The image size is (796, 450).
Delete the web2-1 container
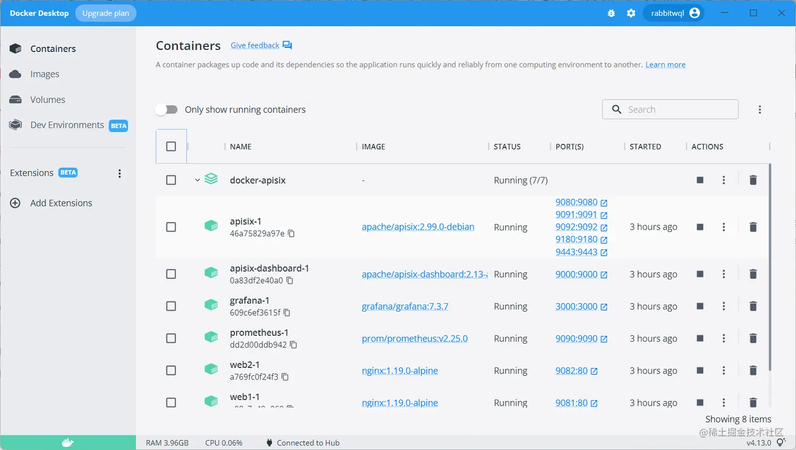tap(753, 370)
